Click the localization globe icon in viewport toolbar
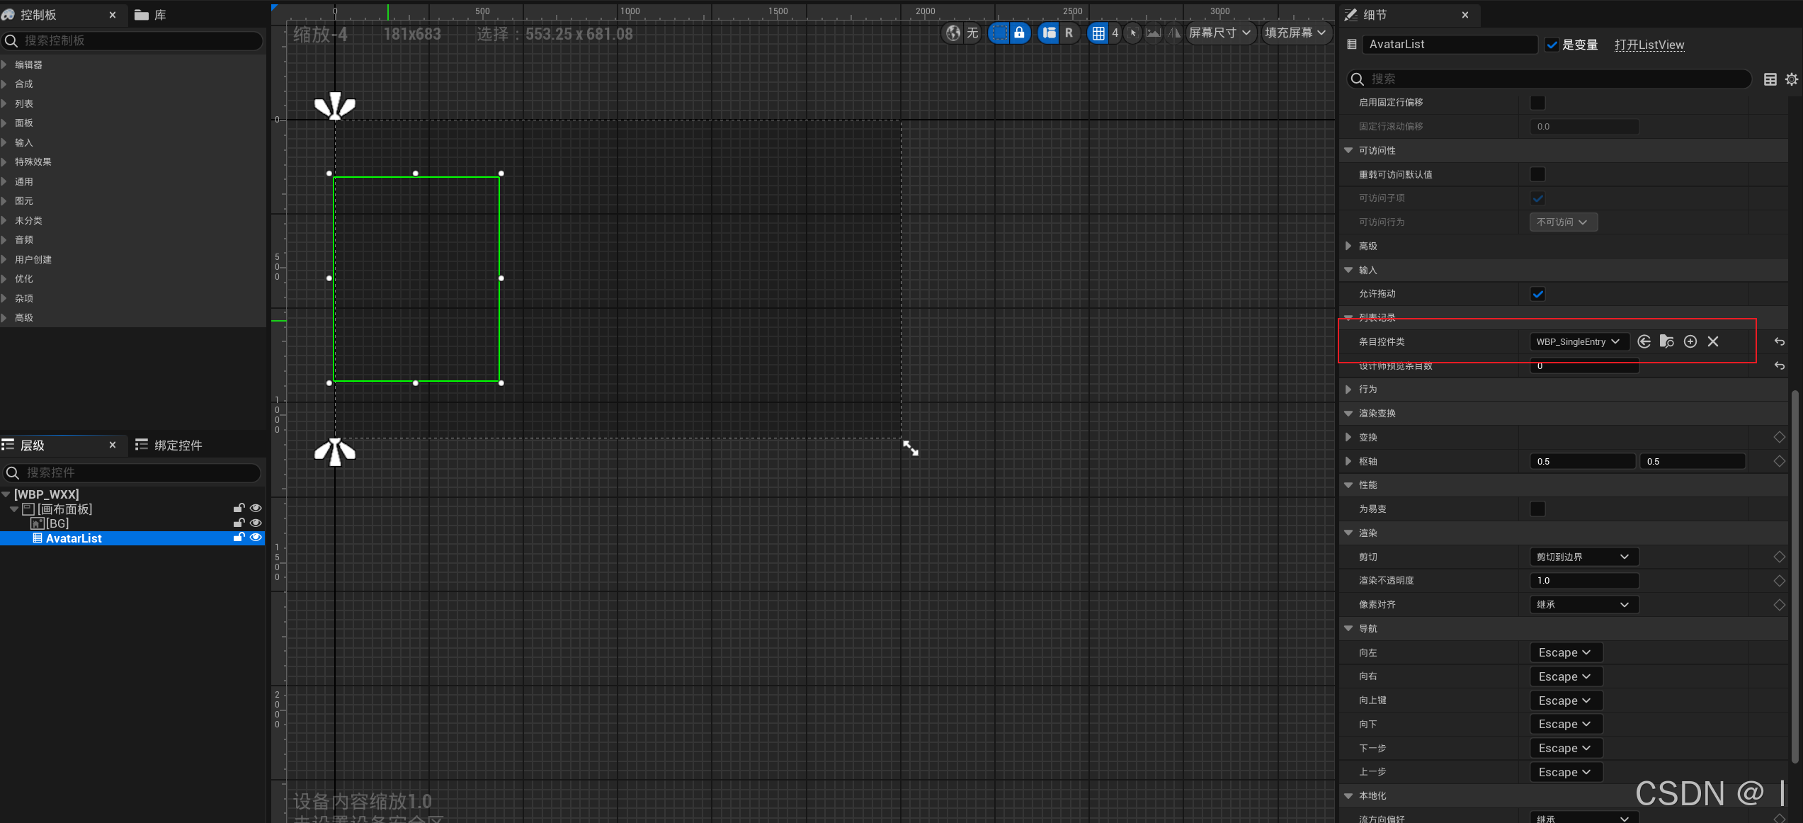 (953, 33)
